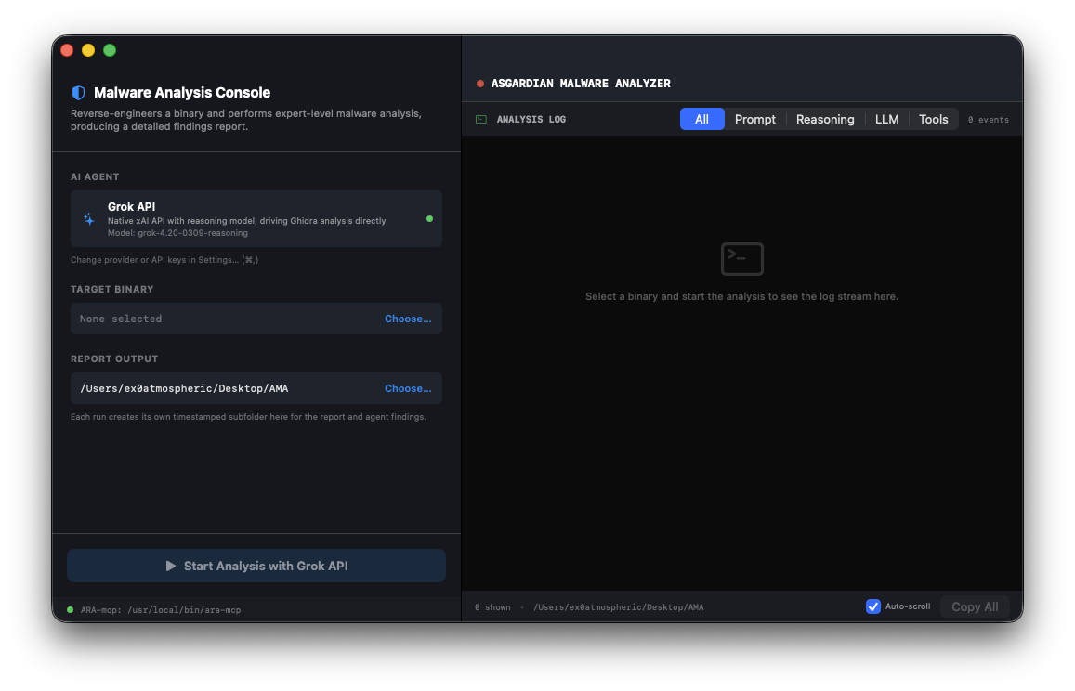
Task: Click 'Model: grok-4.20-0309-reasoning' text
Action: (x=177, y=233)
